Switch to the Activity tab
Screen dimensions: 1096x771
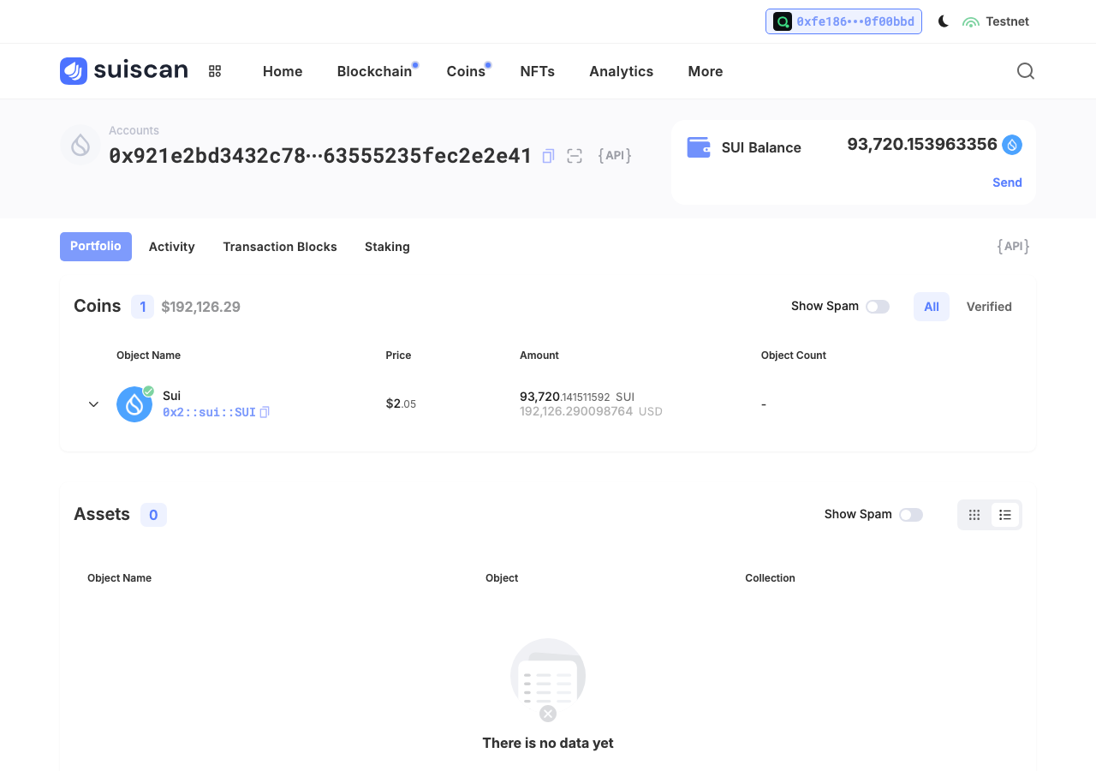(x=172, y=247)
